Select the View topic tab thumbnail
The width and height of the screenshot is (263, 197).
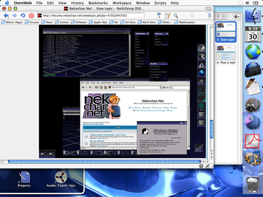226,29
